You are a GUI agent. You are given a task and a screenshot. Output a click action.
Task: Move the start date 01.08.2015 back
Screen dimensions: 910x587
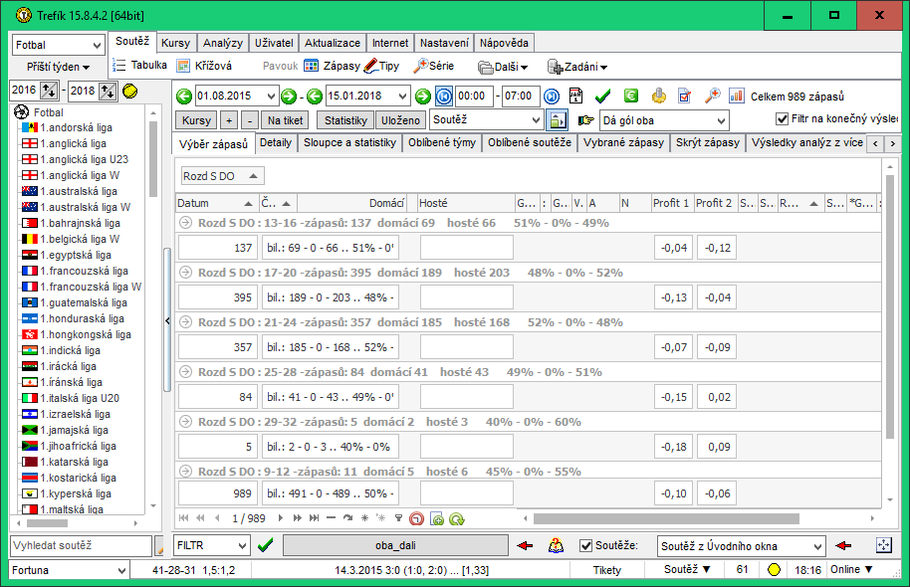click(x=184, y=97)
